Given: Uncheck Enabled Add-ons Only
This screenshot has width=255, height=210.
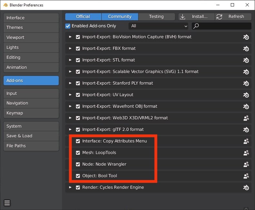Looking at the screenshot, I should (68, 26).
